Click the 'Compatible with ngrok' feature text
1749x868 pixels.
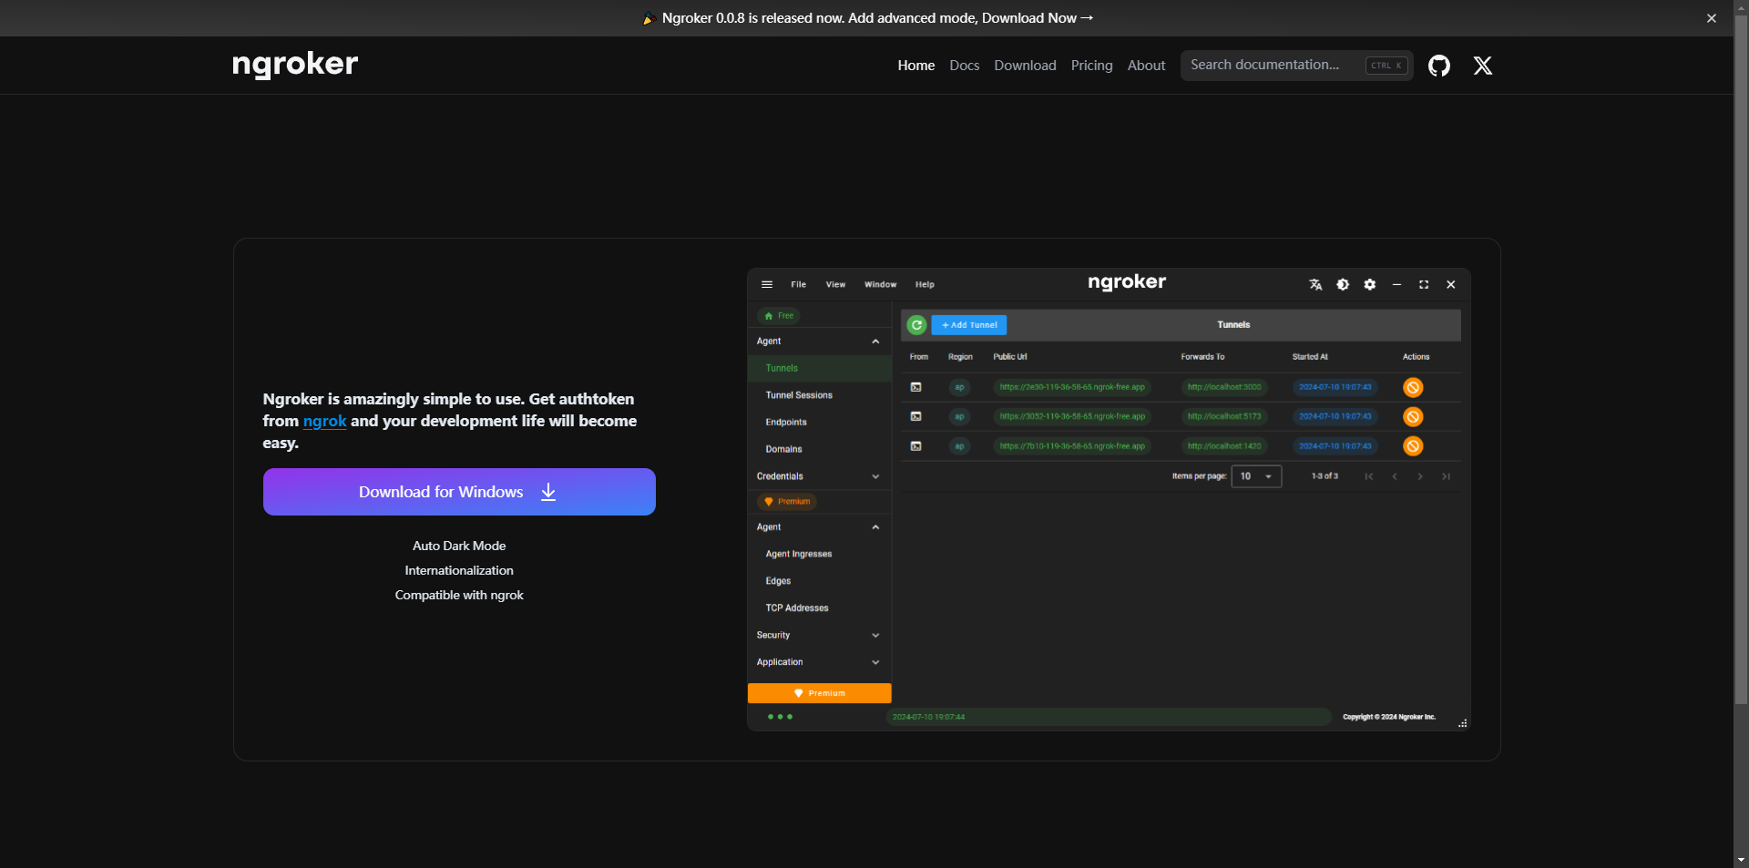[x=459, y=595]
